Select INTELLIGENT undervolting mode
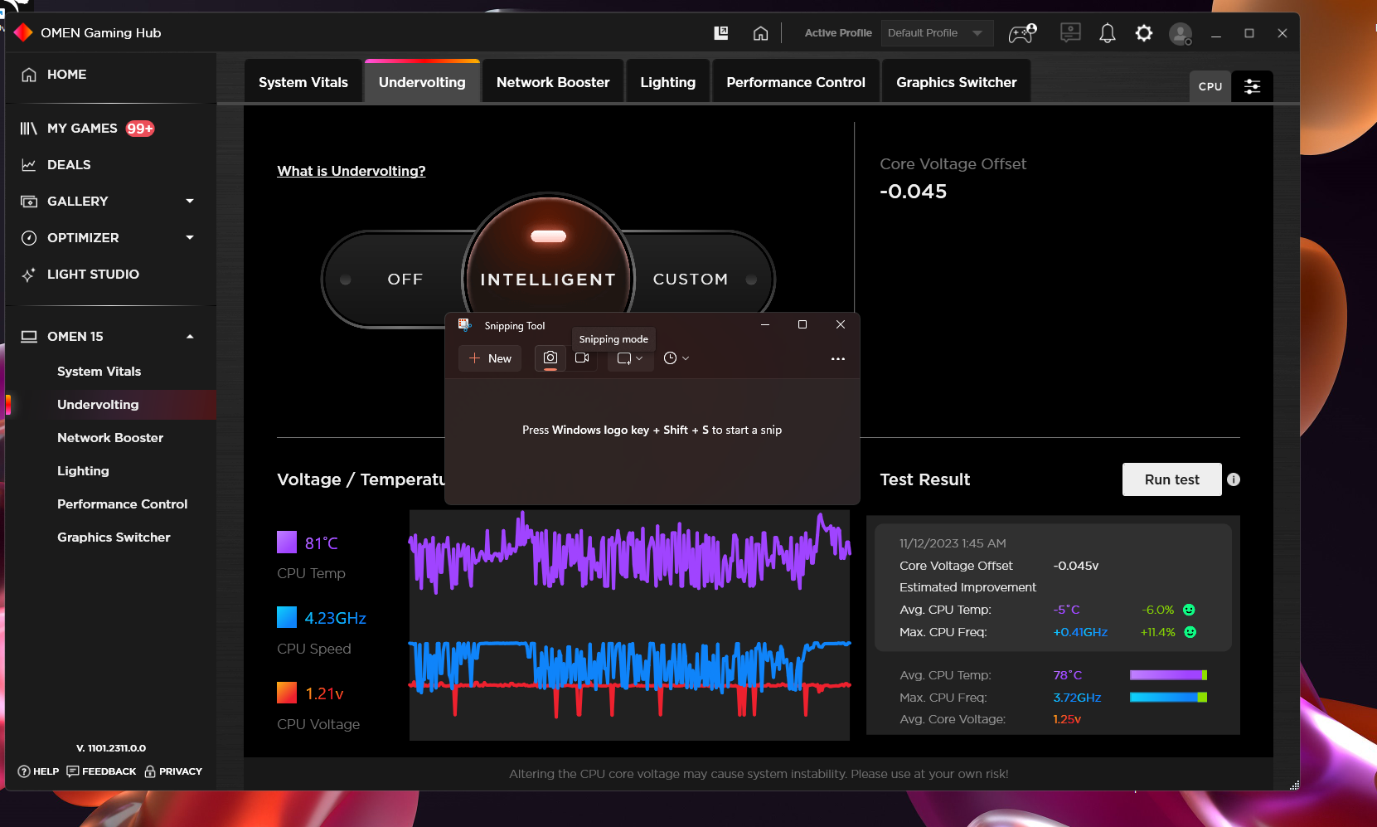 tap(548, 280)
